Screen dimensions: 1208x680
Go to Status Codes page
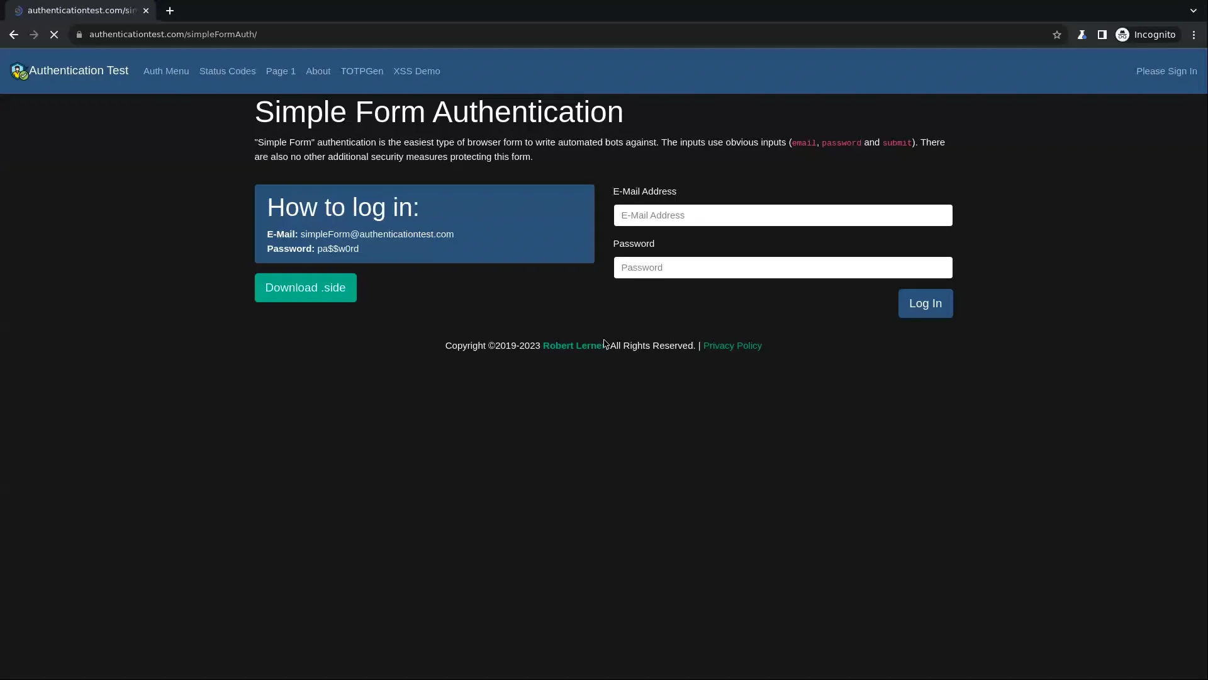coord(227,71)
